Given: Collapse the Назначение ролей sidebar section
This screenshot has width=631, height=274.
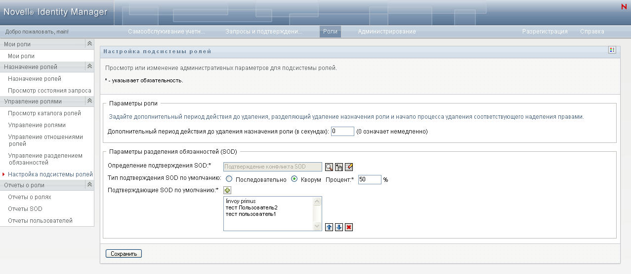Looking at the screenshot, I should coord(89,67).
